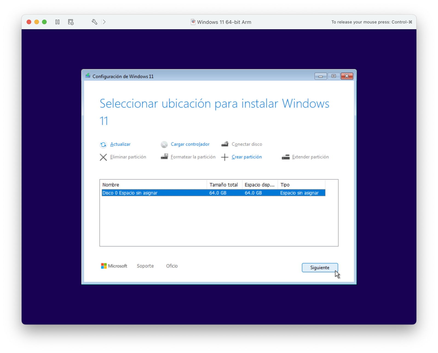This screenshot has height=353, width=438.
Task: Click the Tamaño total column header
Action: point(224,185)
